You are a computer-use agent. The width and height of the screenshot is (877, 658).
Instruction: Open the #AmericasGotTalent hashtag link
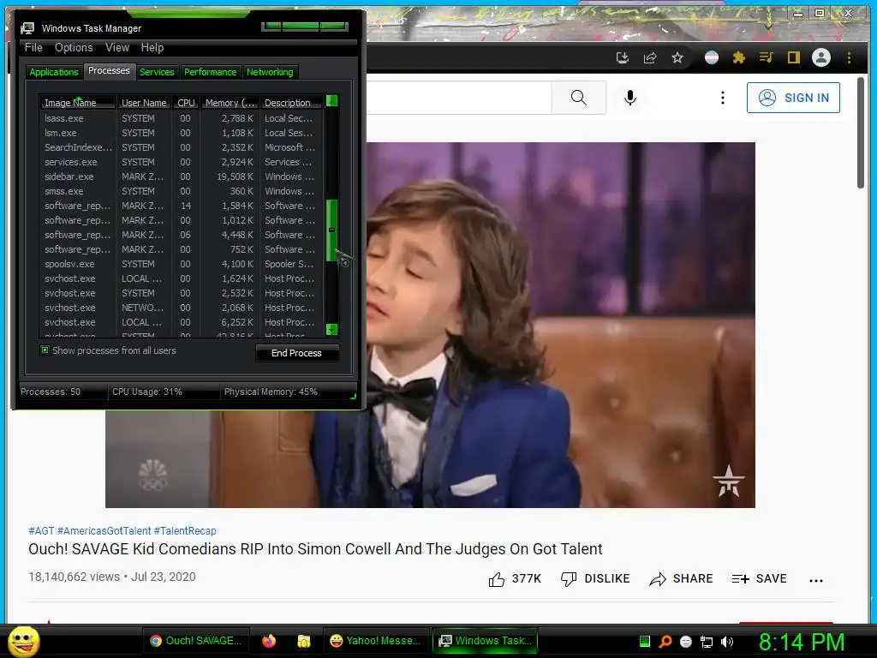tap(104, 531)
